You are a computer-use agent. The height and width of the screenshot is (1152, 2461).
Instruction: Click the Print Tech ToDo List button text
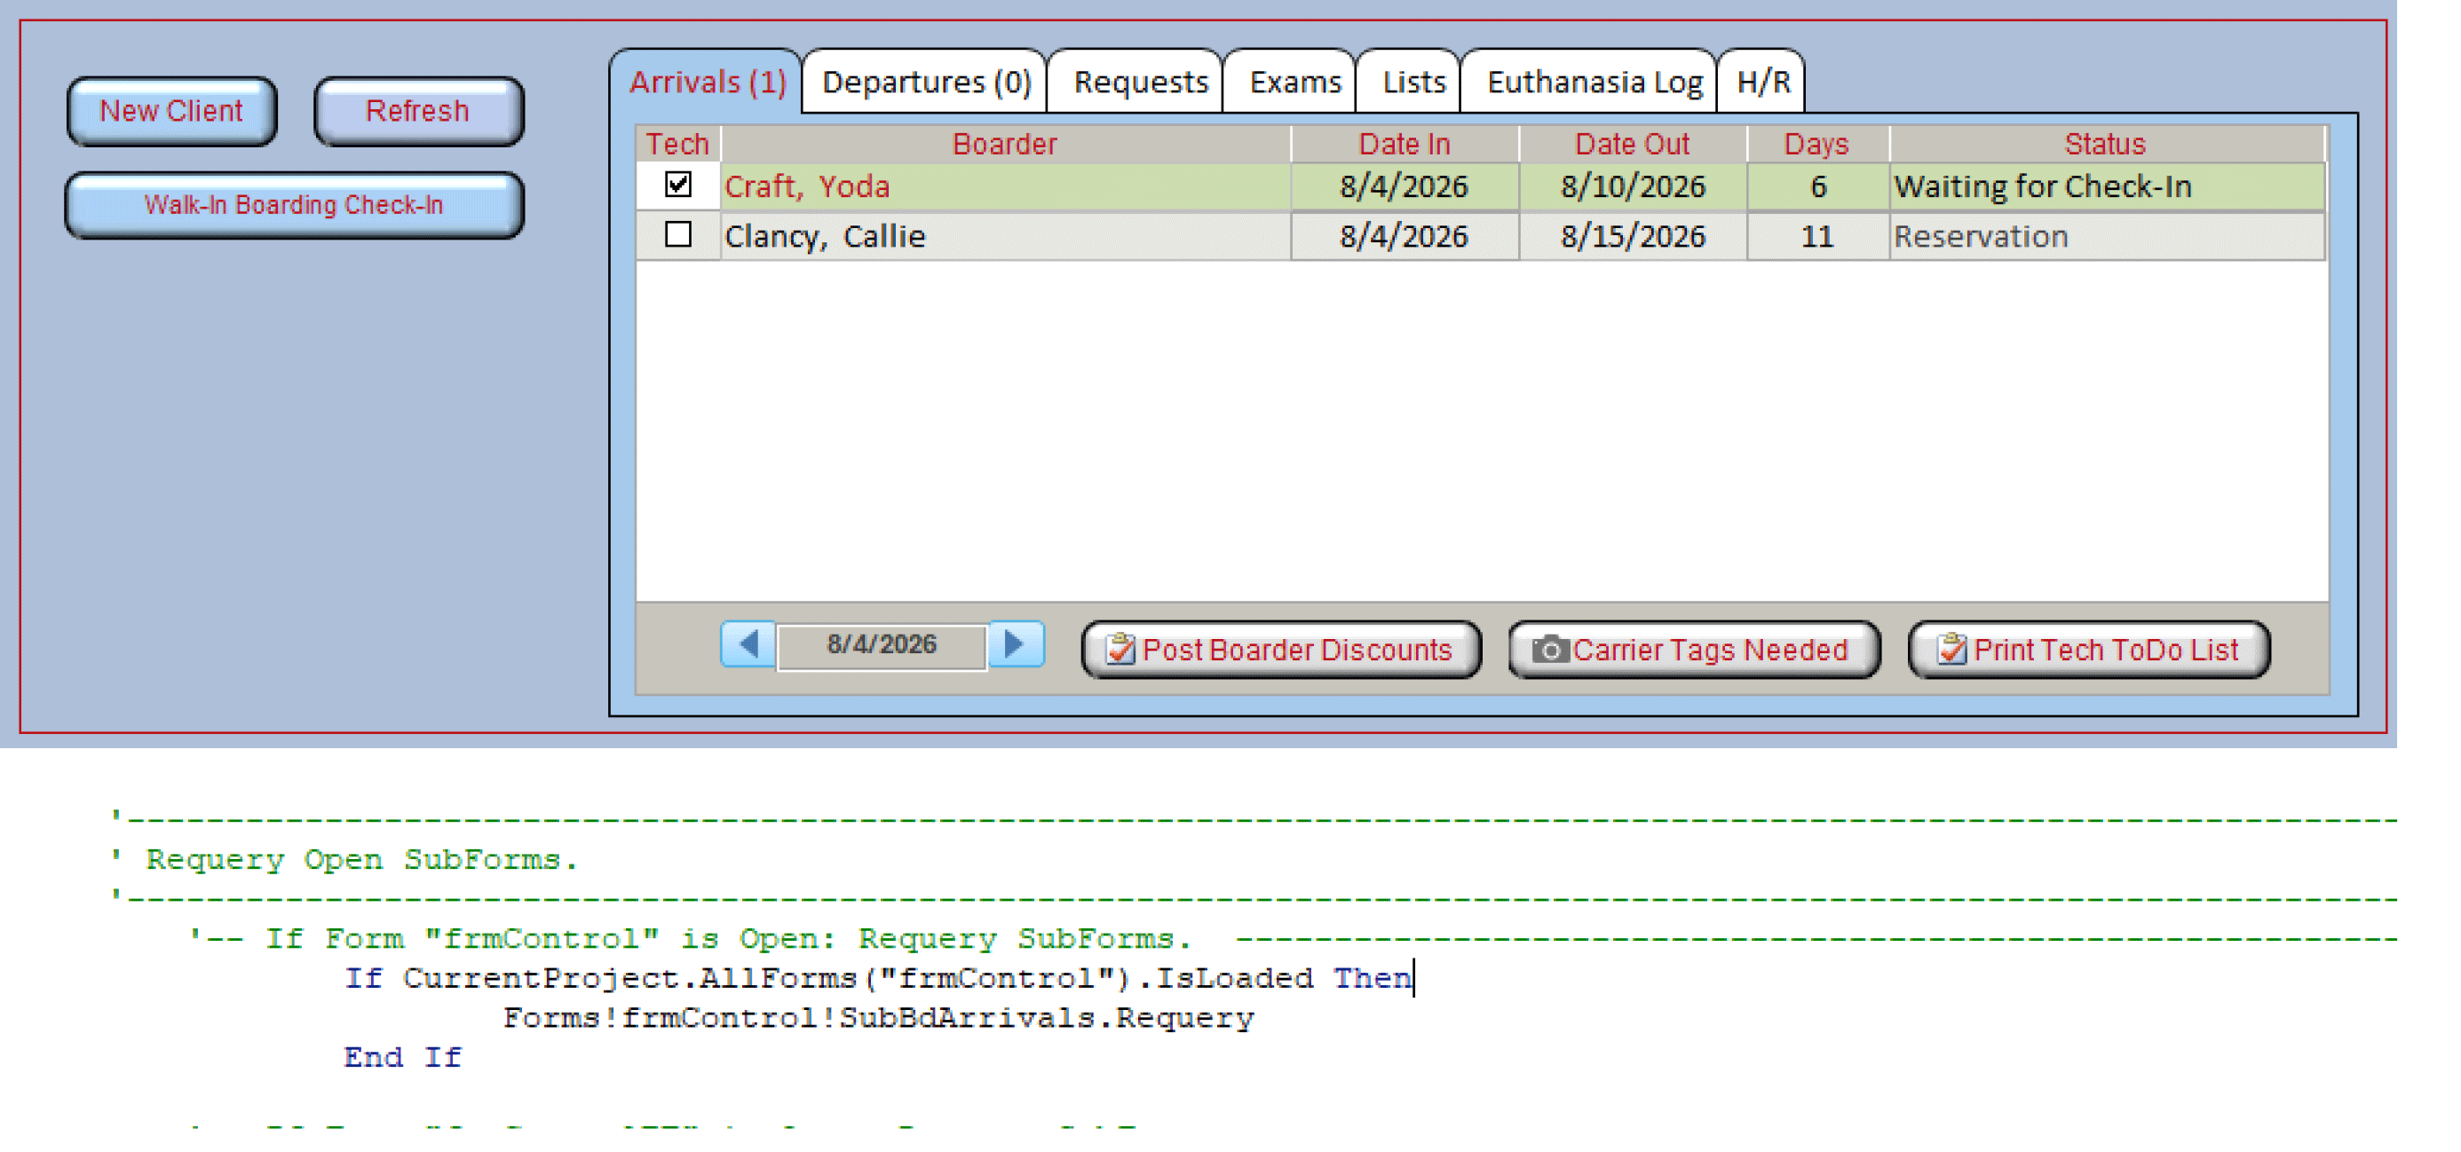[2105, 651]
